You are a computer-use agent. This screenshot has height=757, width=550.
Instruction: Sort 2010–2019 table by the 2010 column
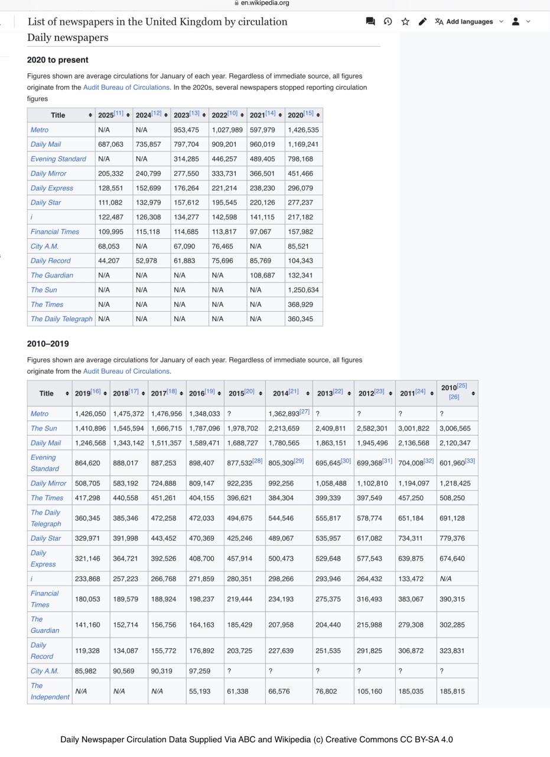tap(473, 394)
